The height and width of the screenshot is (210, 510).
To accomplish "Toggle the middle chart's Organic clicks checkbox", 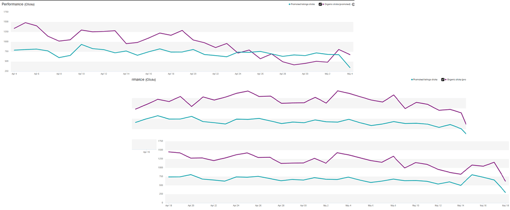I will click(443, 79).
